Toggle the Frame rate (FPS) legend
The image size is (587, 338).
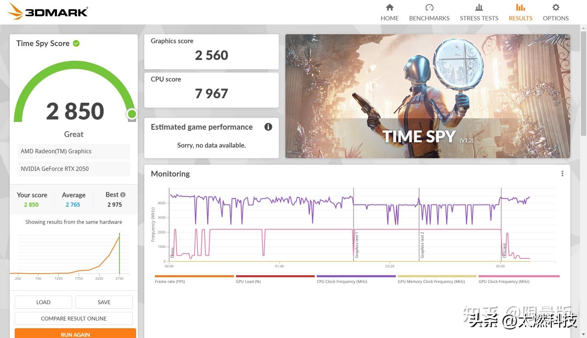[194, 279]
